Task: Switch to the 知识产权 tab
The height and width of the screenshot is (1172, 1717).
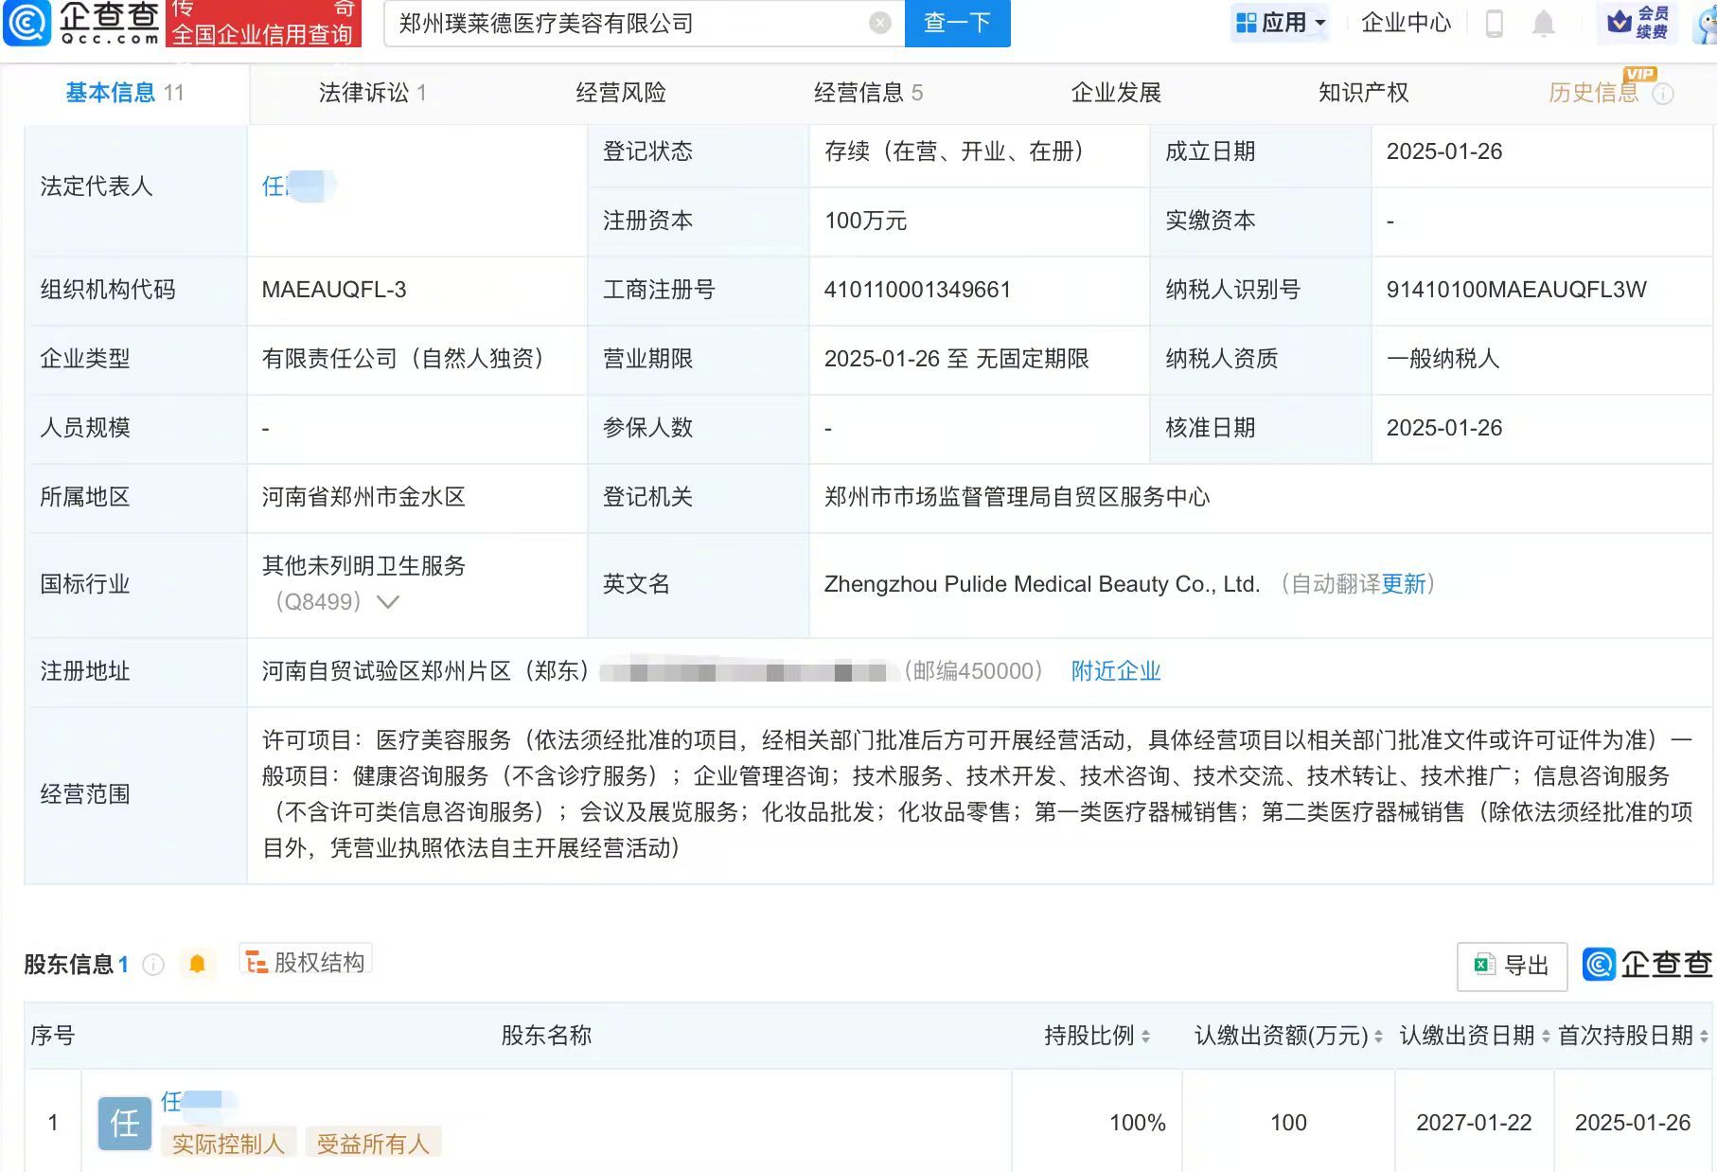Action: tap(1363, 93)
